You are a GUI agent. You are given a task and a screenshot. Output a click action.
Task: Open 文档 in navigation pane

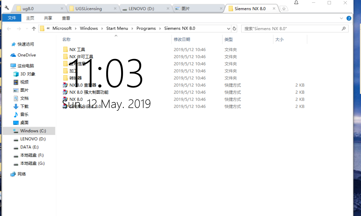coord(24,98)
